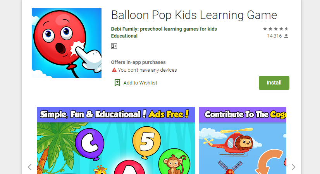Open the Simple, Fun & Educational screenshot
Viewport: 320px width, 174px height.
click(116, 141)
